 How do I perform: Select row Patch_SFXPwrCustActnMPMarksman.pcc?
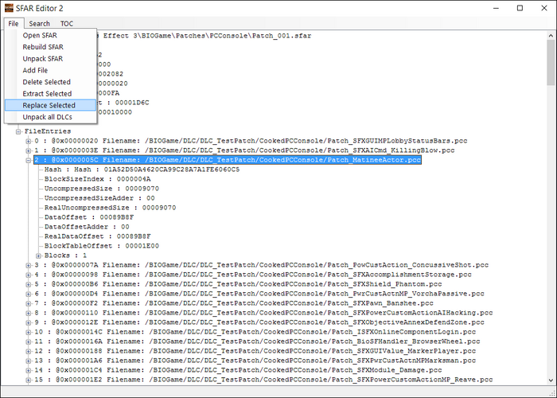pos(255,361)
